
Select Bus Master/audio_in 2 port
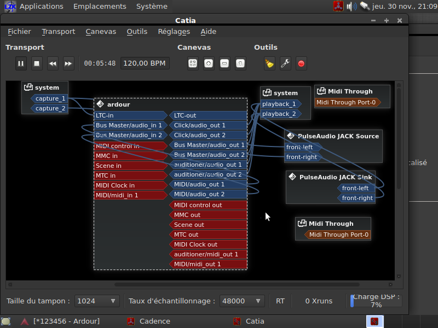(x=130, y=135)
